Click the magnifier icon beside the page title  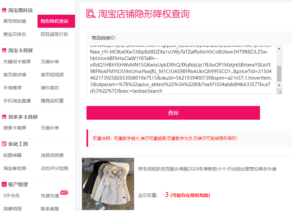pos(91,14)
